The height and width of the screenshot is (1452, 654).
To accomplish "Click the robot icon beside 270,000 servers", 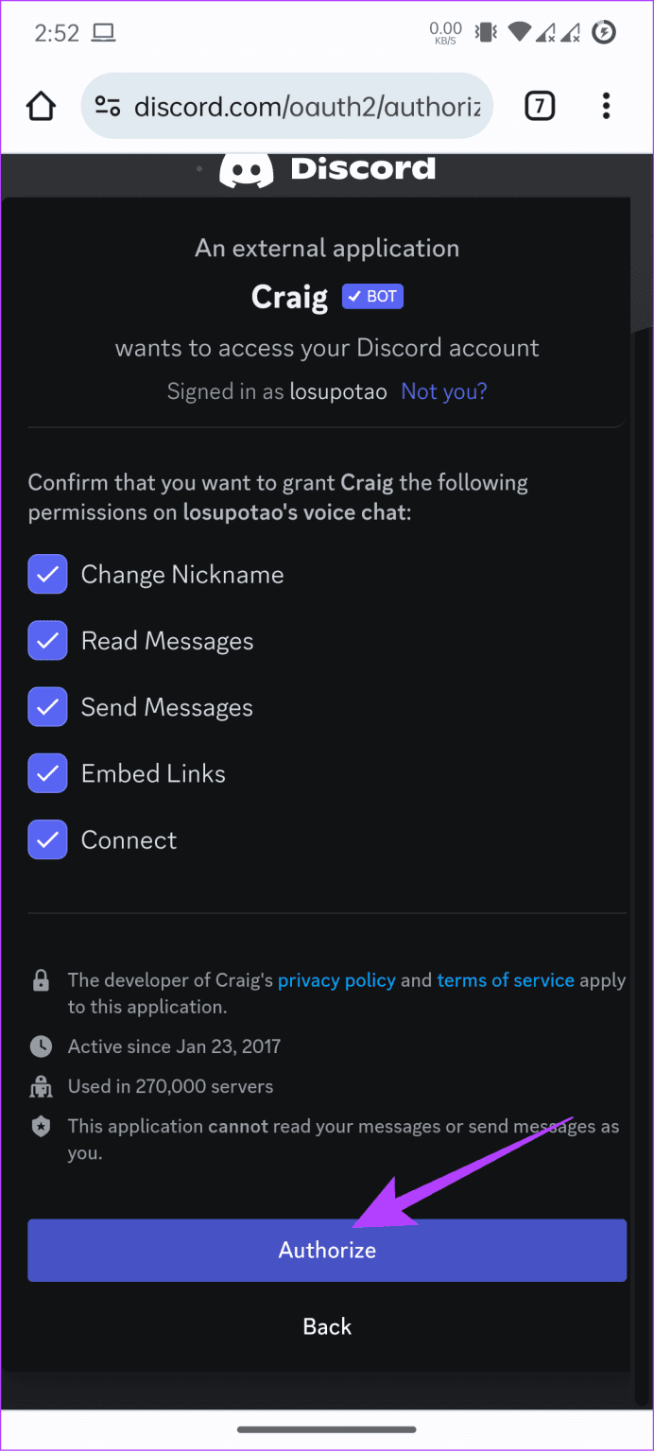I will click(x=41, y=1086).
